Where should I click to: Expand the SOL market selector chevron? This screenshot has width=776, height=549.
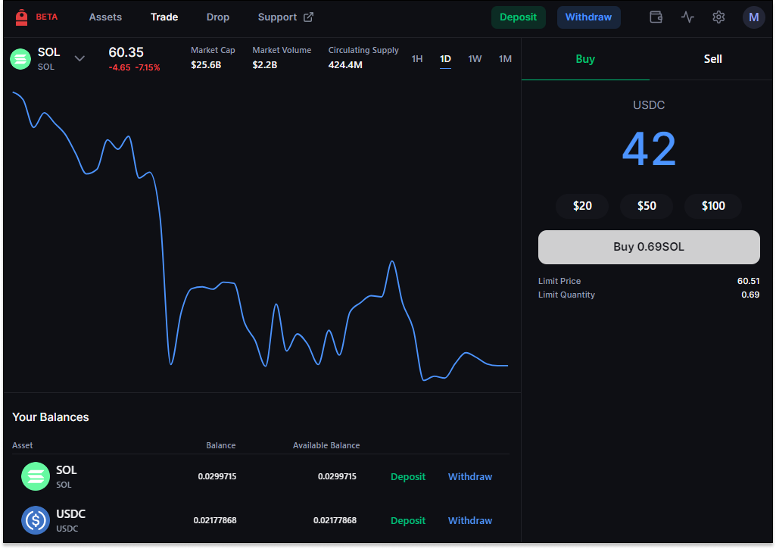[x=79, y=58]
